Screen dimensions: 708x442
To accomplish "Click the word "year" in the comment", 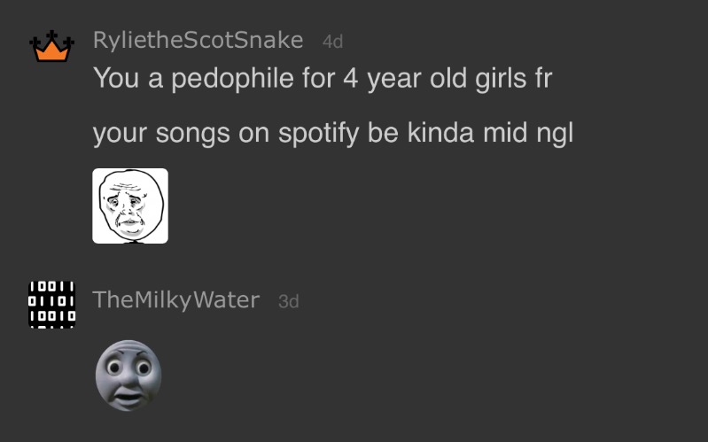I will pyautogui.click(x=394, y=78).
